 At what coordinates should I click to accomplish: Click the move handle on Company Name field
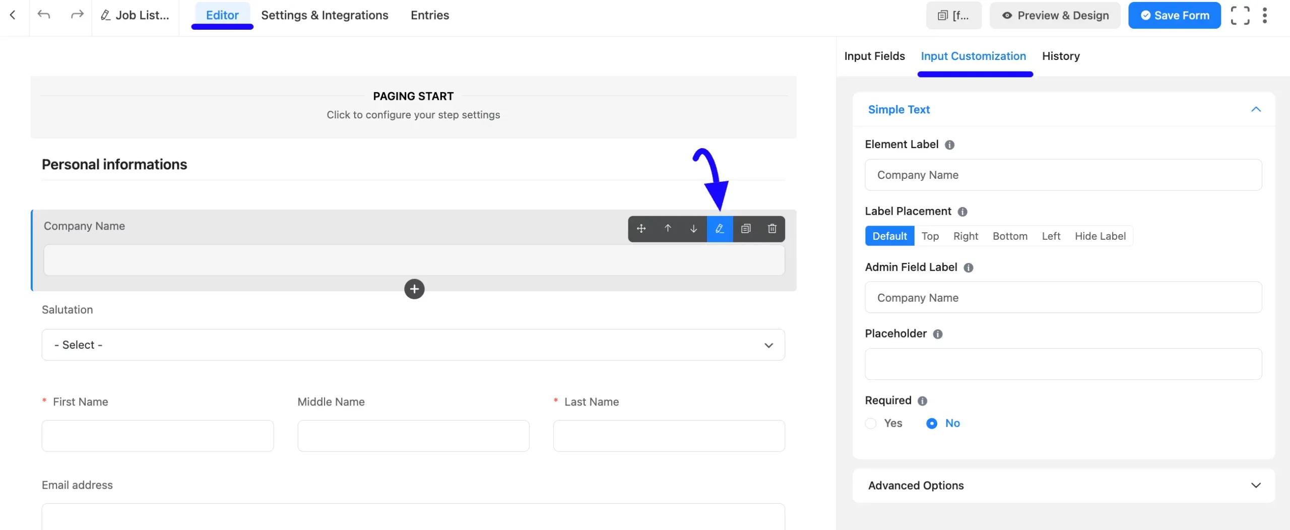[641, 229]
